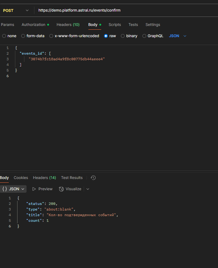Open the response history clock icon

click(x=93, y=178)
